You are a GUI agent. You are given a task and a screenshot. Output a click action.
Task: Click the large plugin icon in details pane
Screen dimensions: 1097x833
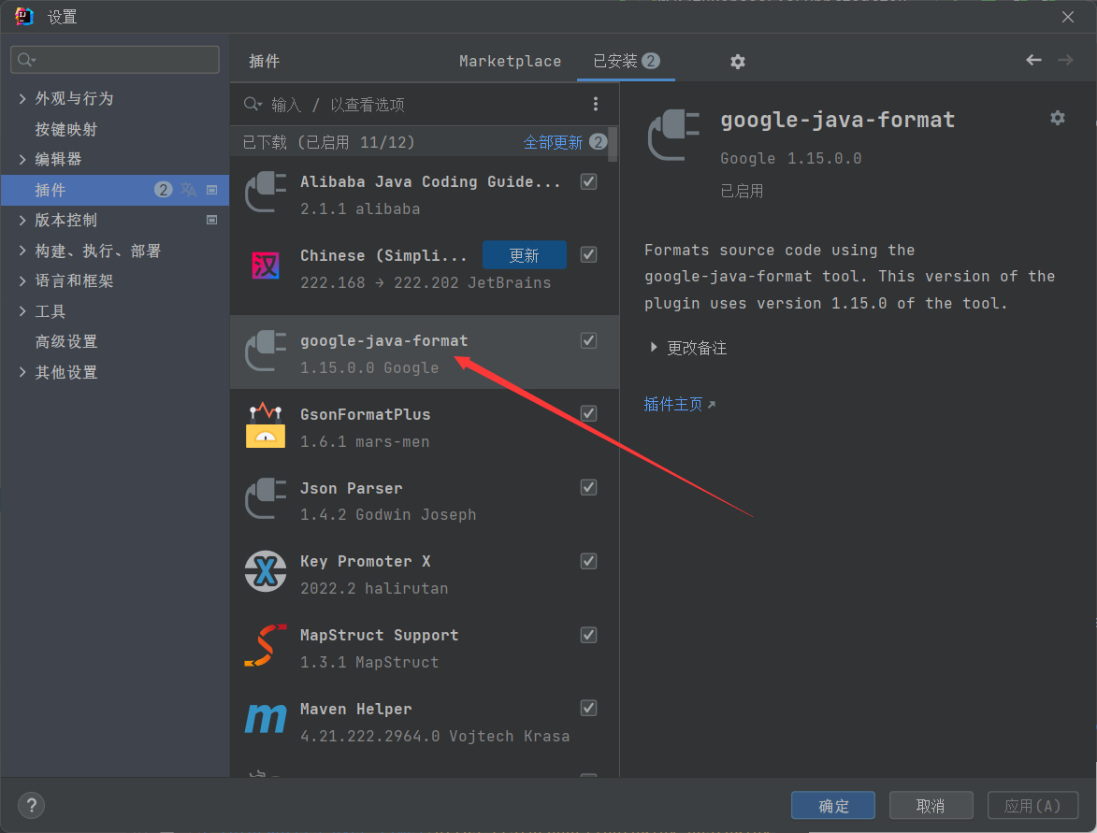pos(673,135)
